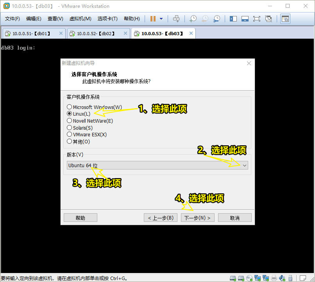The width and height of the screenshot is (315, 282).
Task: Take a snapshot using the toolbar icon
Action: tap(193, 18)
